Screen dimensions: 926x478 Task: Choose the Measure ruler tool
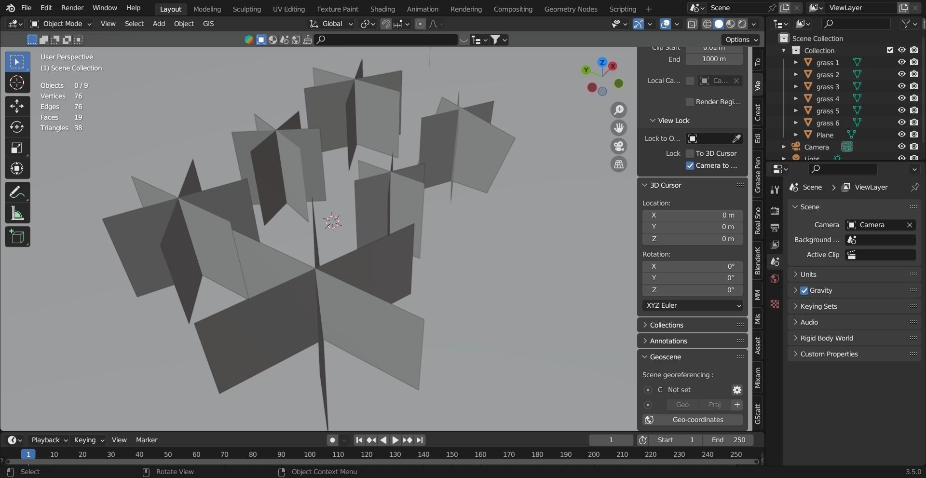coord(17,213)
